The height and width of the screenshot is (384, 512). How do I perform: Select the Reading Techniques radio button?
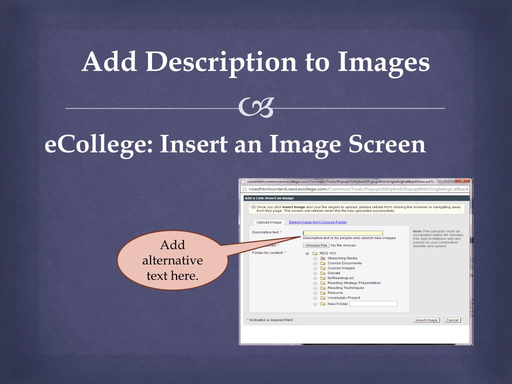315,288
